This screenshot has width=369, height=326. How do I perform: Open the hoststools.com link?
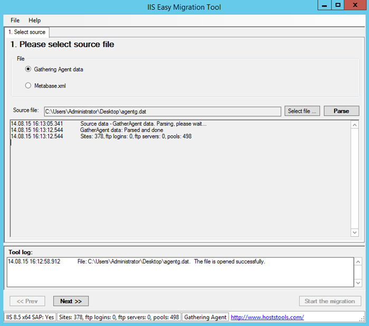[x=267, y=317]
